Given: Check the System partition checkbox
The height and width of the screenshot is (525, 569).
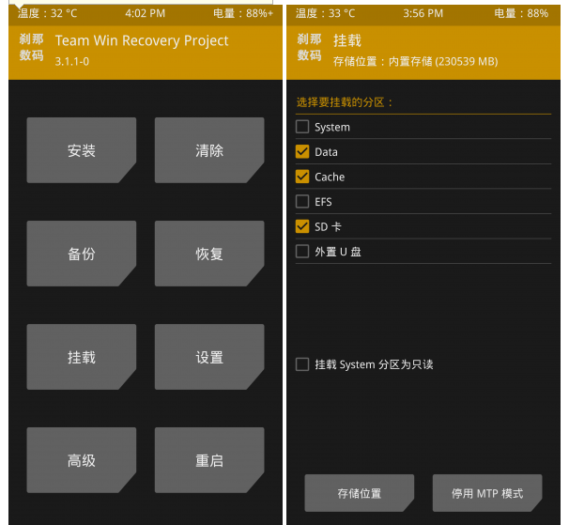Looking at the screenshot, I should [x=302, y=127].
